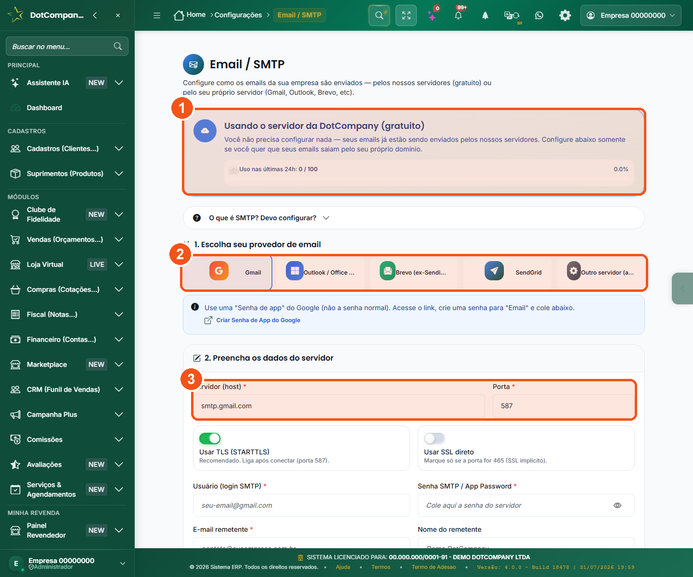Click the Comissões icon in sidebar
693x577 pixels.
click(x=15, y=439)
